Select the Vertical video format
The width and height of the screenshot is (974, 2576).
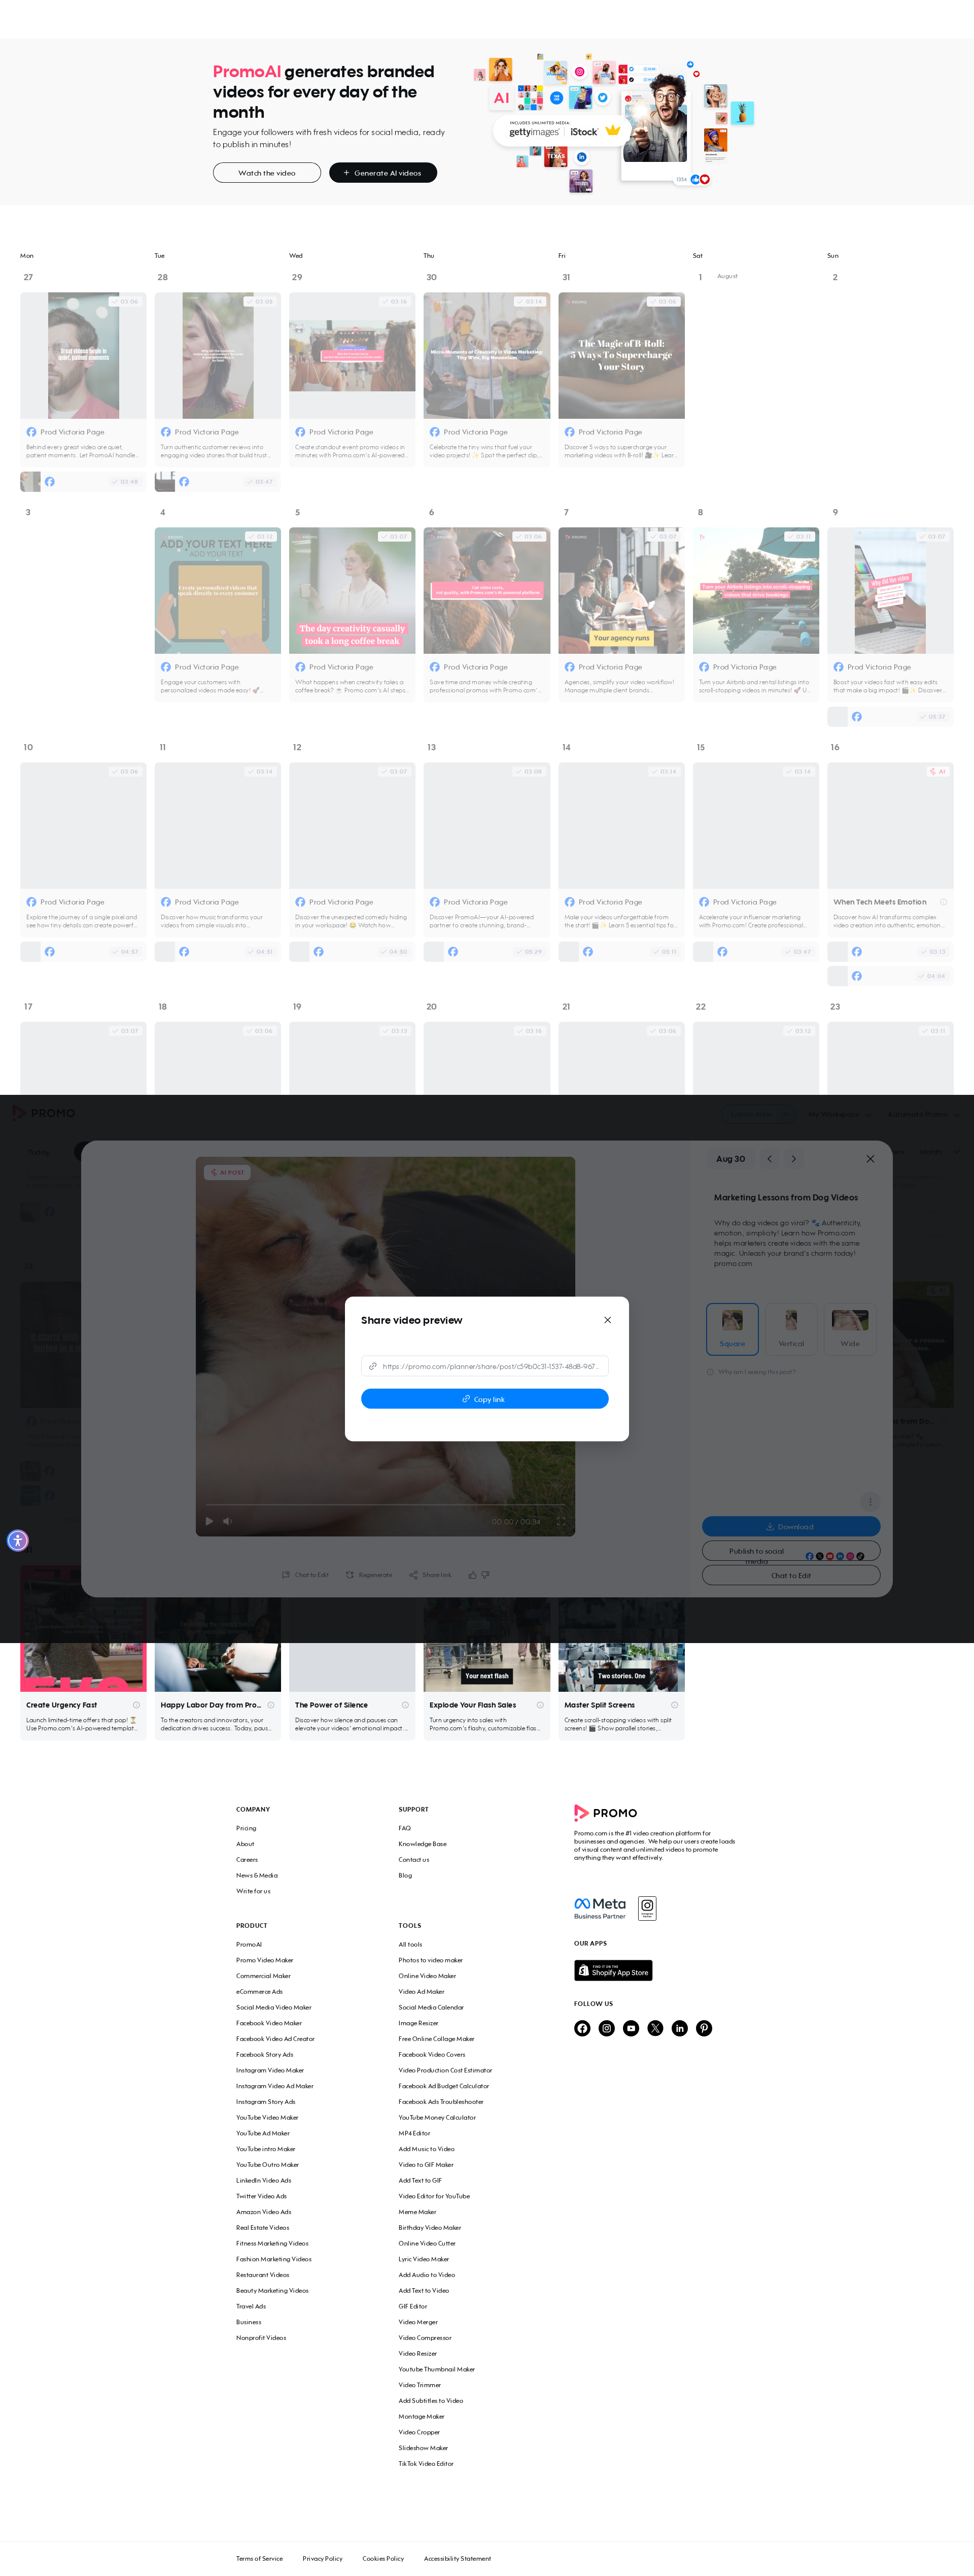791,1329
